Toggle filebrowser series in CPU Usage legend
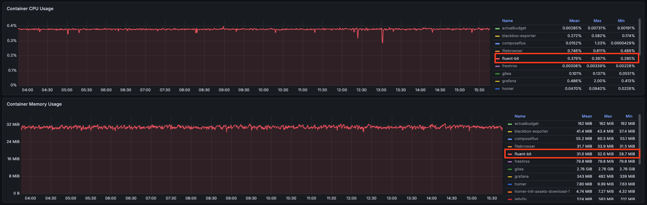 [x=512, y=51]
